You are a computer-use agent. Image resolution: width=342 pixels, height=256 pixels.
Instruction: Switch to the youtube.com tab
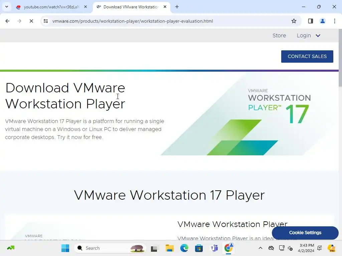tap(51, 7)
